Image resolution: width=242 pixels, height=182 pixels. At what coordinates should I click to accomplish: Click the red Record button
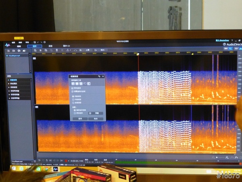tap(66, 161)
